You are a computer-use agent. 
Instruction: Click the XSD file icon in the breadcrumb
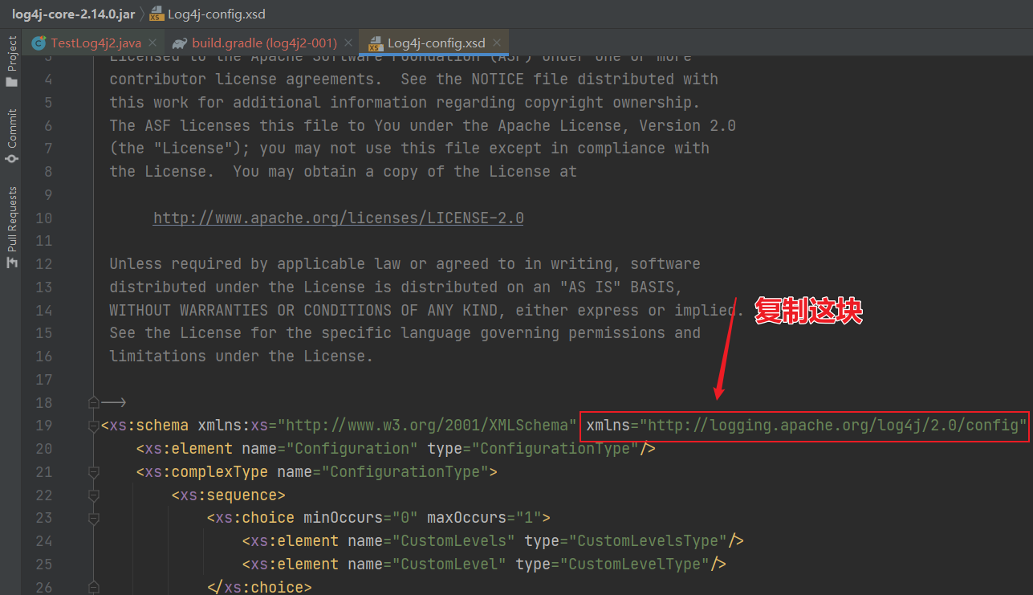[157, 14]
